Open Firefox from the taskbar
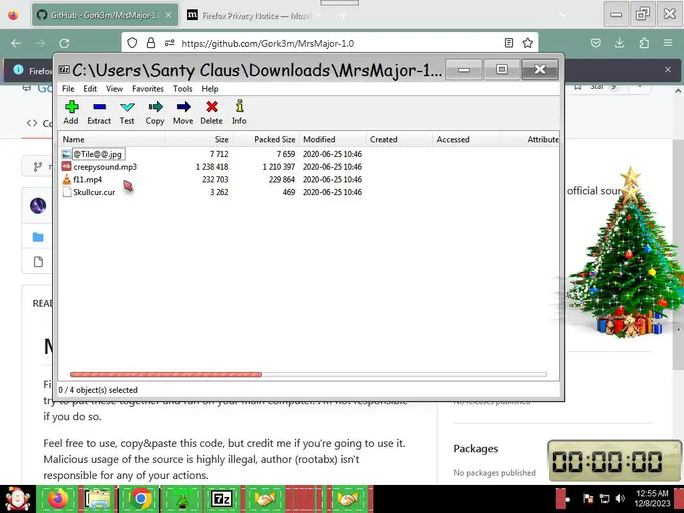684x513 pixels. [58, 498]
